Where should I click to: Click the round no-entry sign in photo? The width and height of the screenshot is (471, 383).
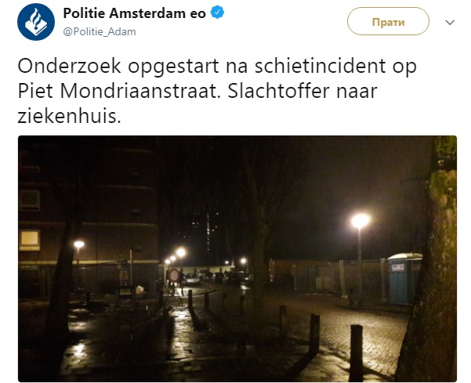pyautogui.click(x=174, y=275)
